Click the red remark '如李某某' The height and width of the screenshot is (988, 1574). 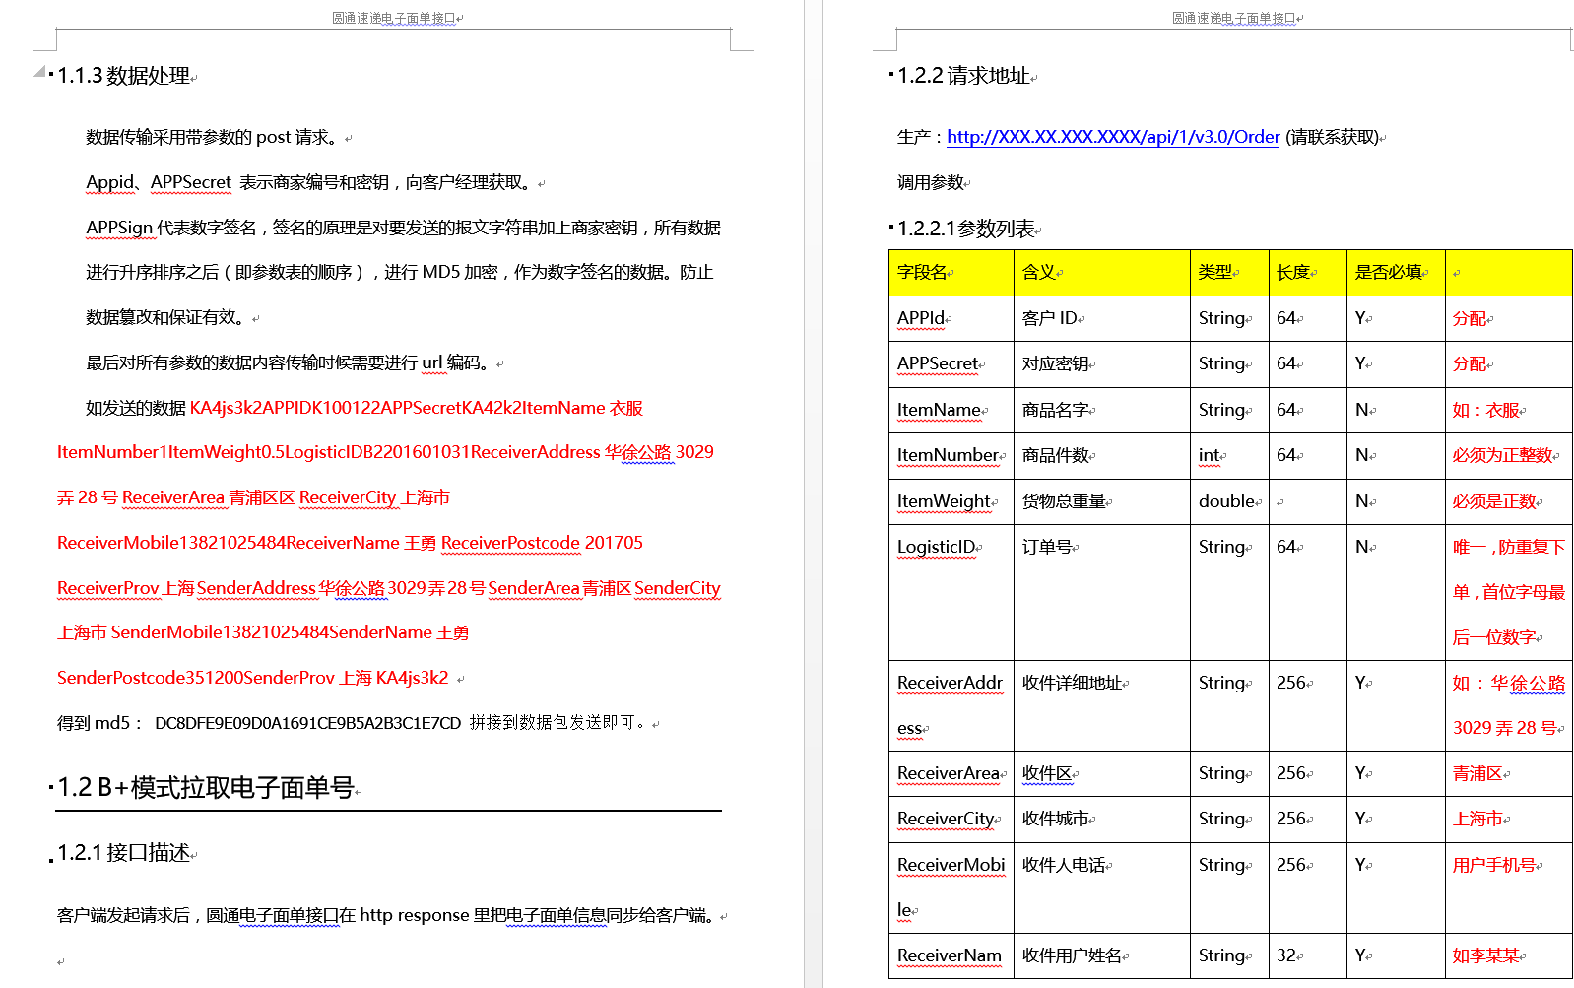pyautogui.click(x=1486, y=955)
